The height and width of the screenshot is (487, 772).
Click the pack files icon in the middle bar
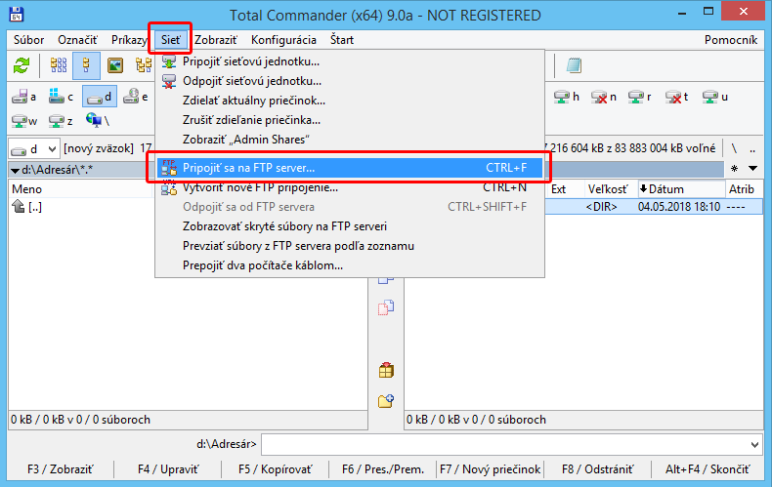[x=386, y=370]
